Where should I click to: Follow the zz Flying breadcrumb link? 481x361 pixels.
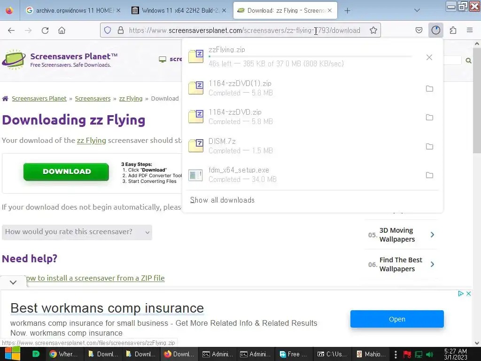pyautogui.click(x=131, y=99)
